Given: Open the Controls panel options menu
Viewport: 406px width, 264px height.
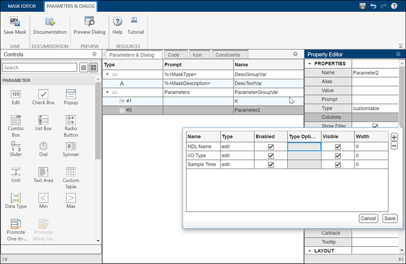Looking at the screenshot, I should tap(95, 54).
